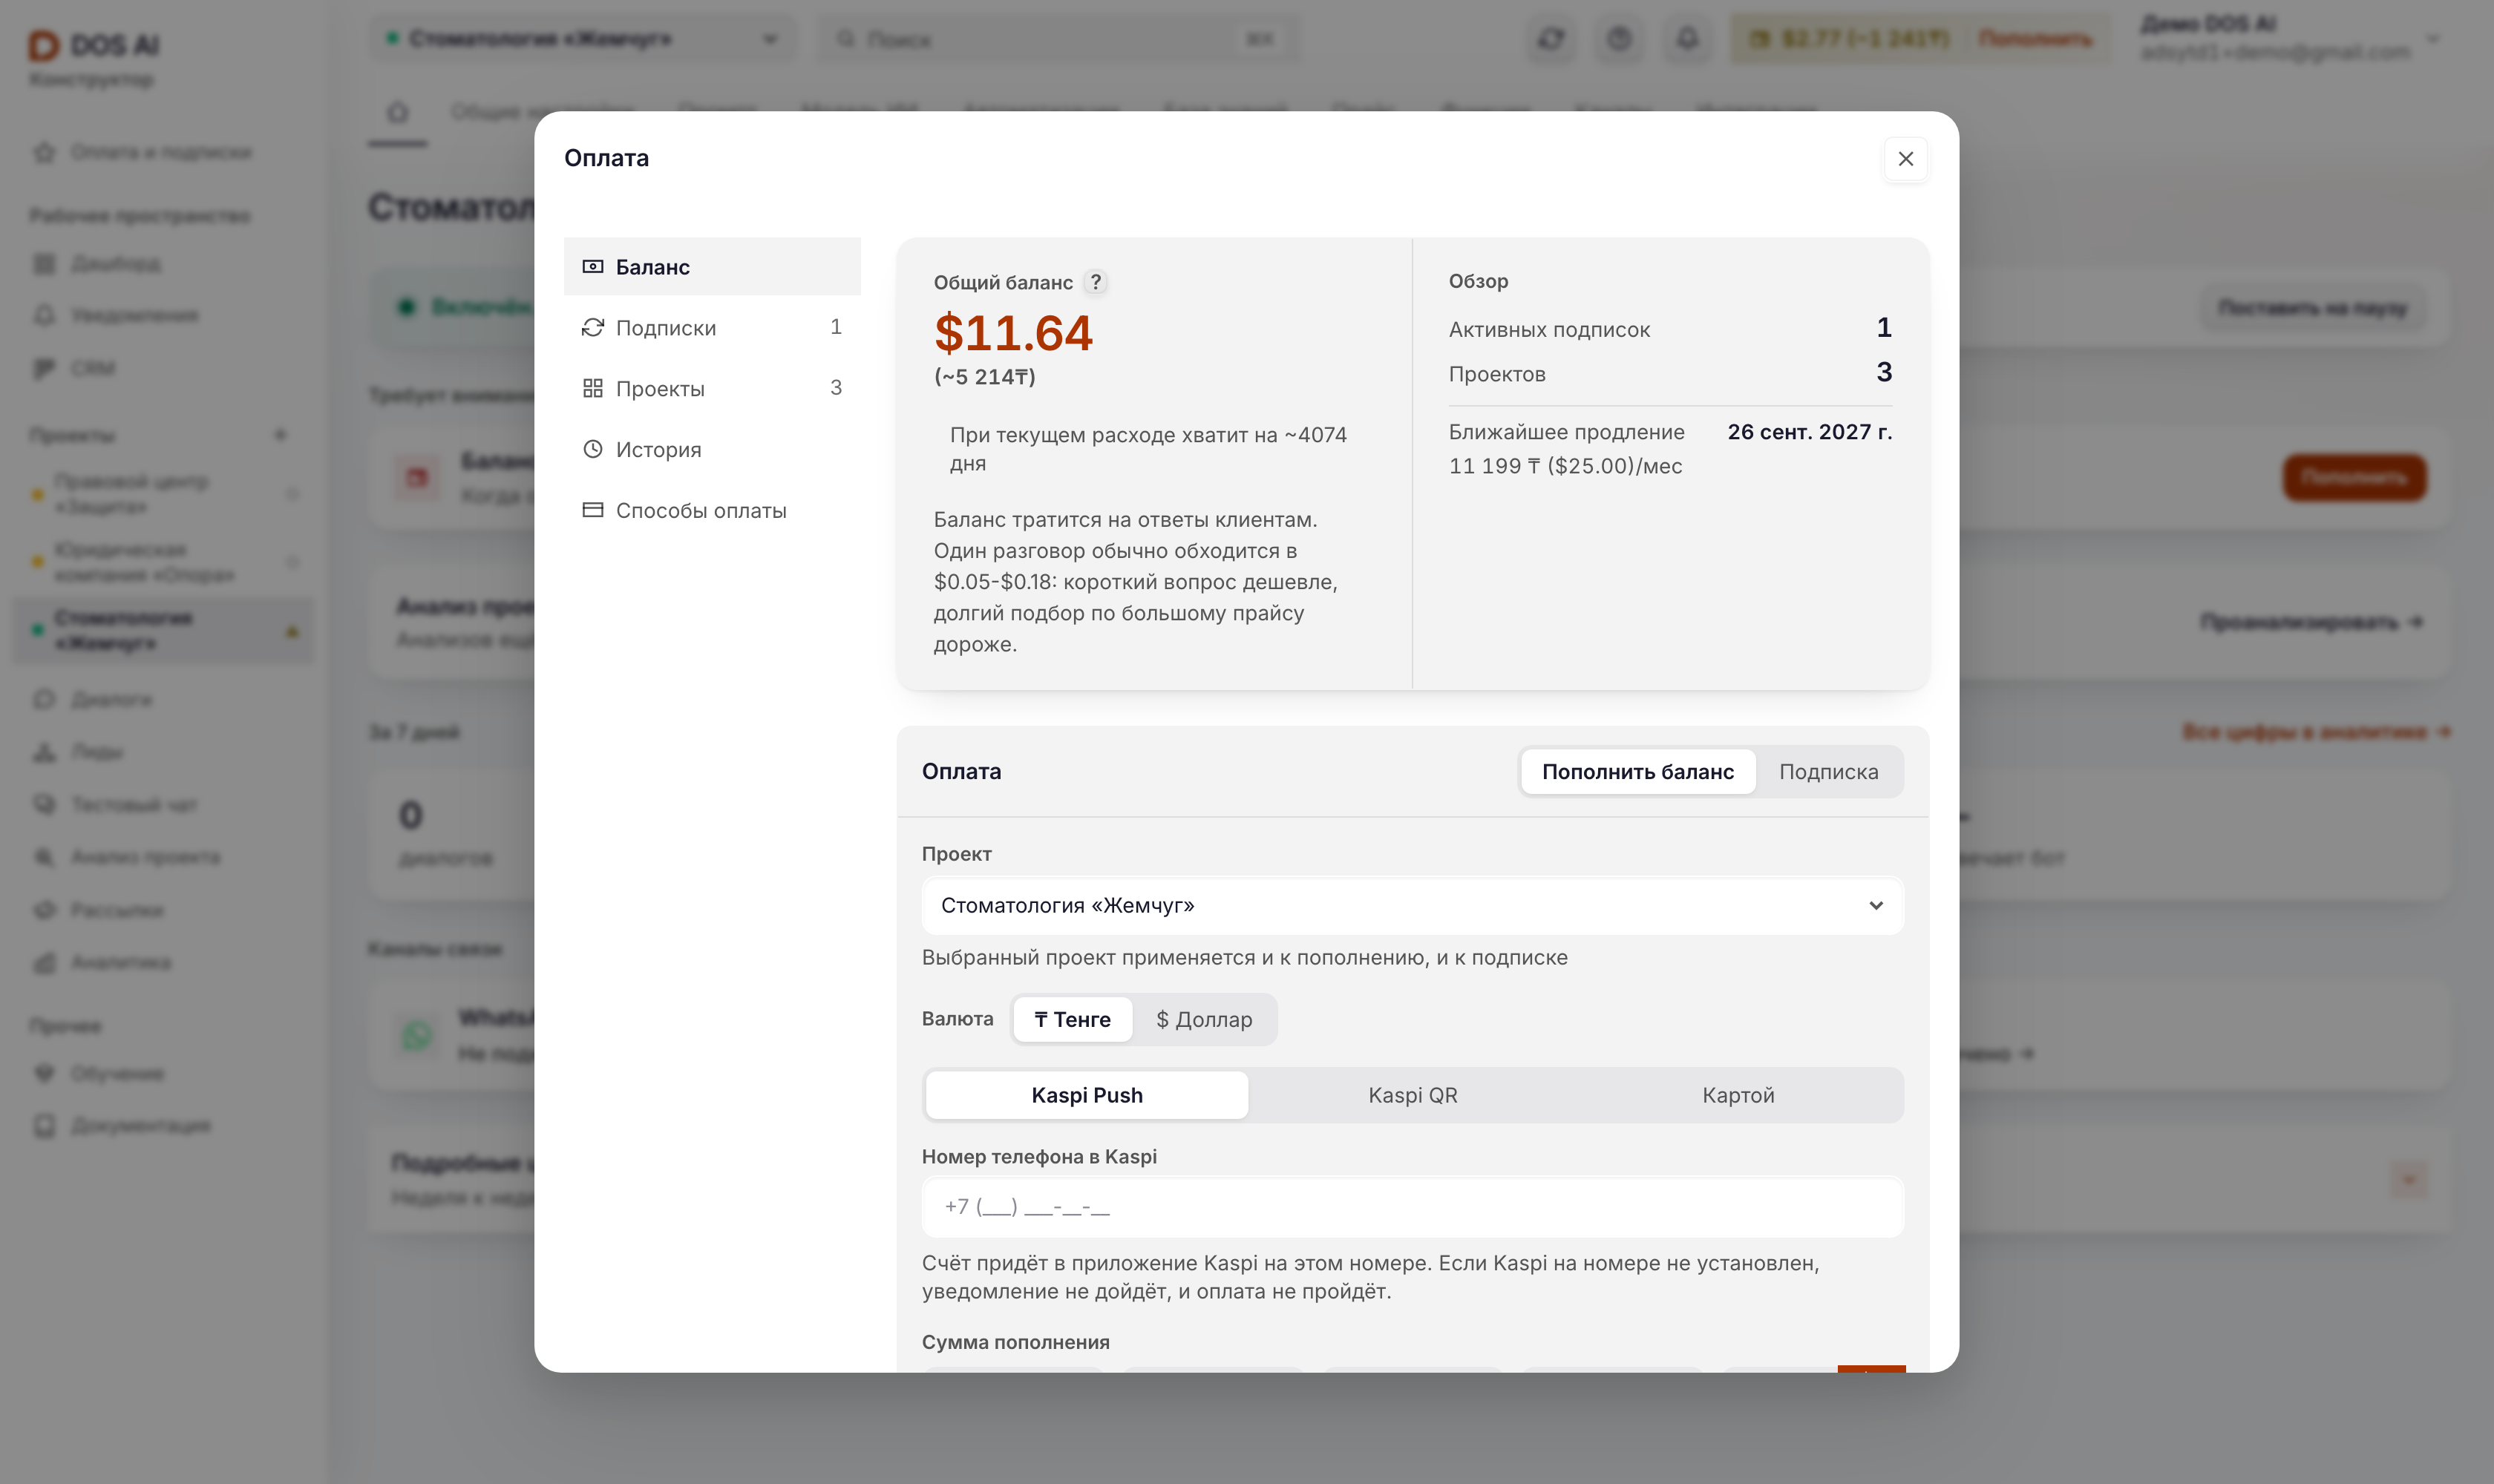2494x1484 pixels.
Task: Select Доллар currency
Action: [1203, 1019]
